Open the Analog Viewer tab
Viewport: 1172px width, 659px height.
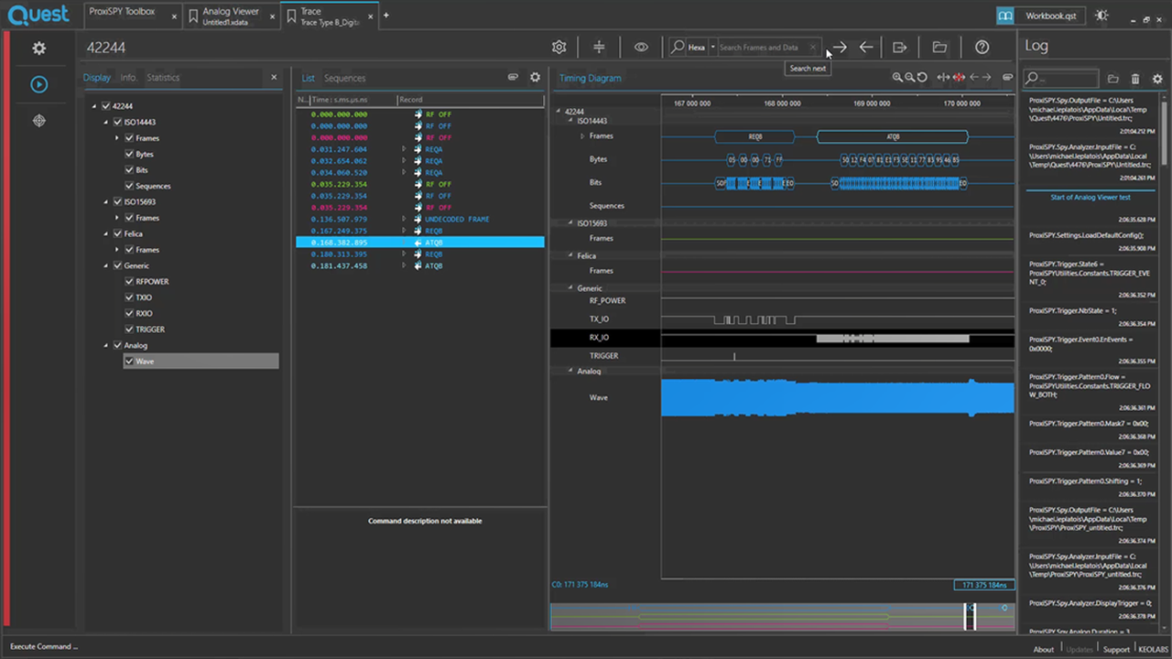point(230,16)
